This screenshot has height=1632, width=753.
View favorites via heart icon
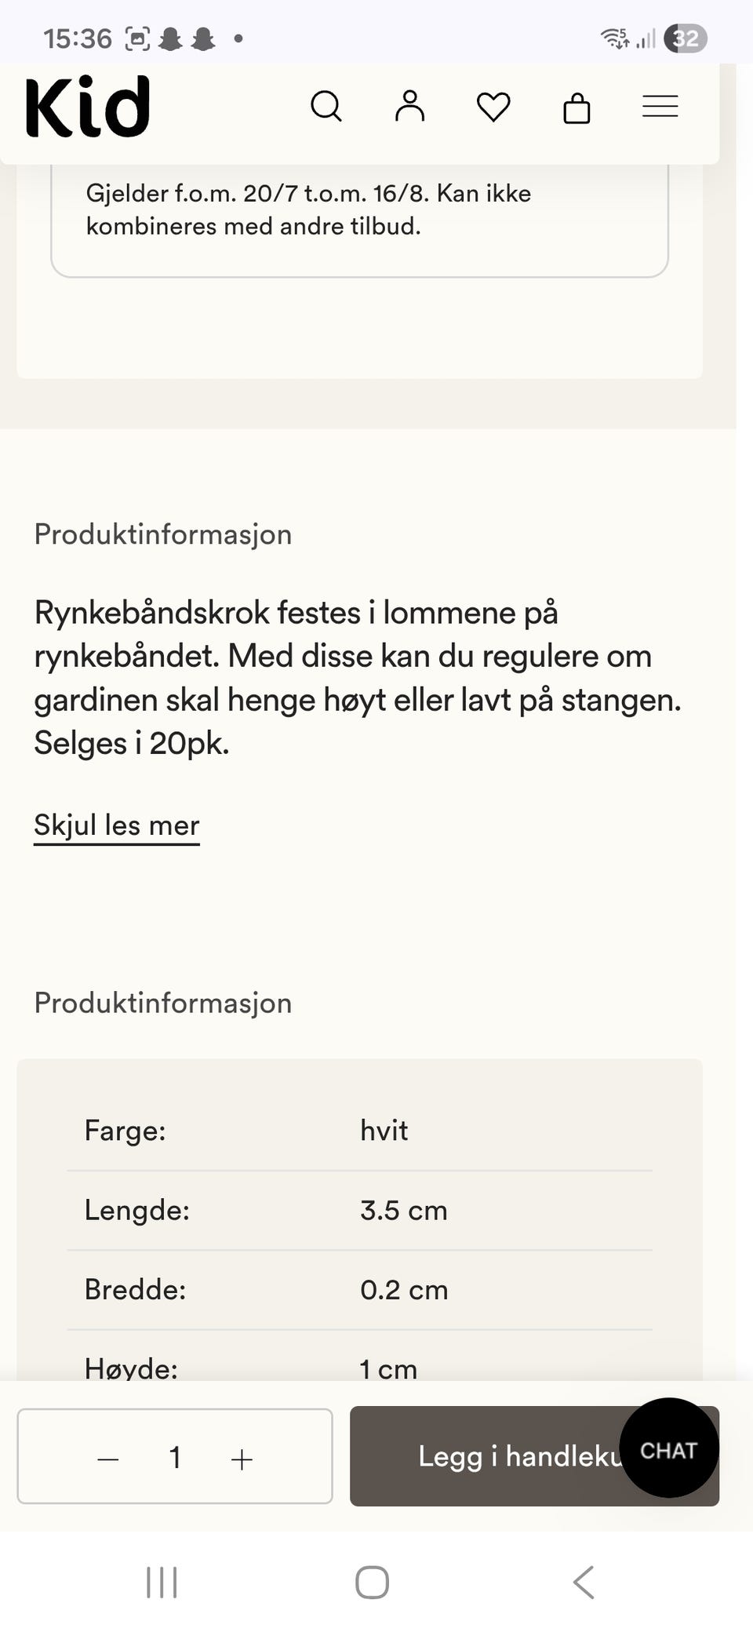pos(493,107)
